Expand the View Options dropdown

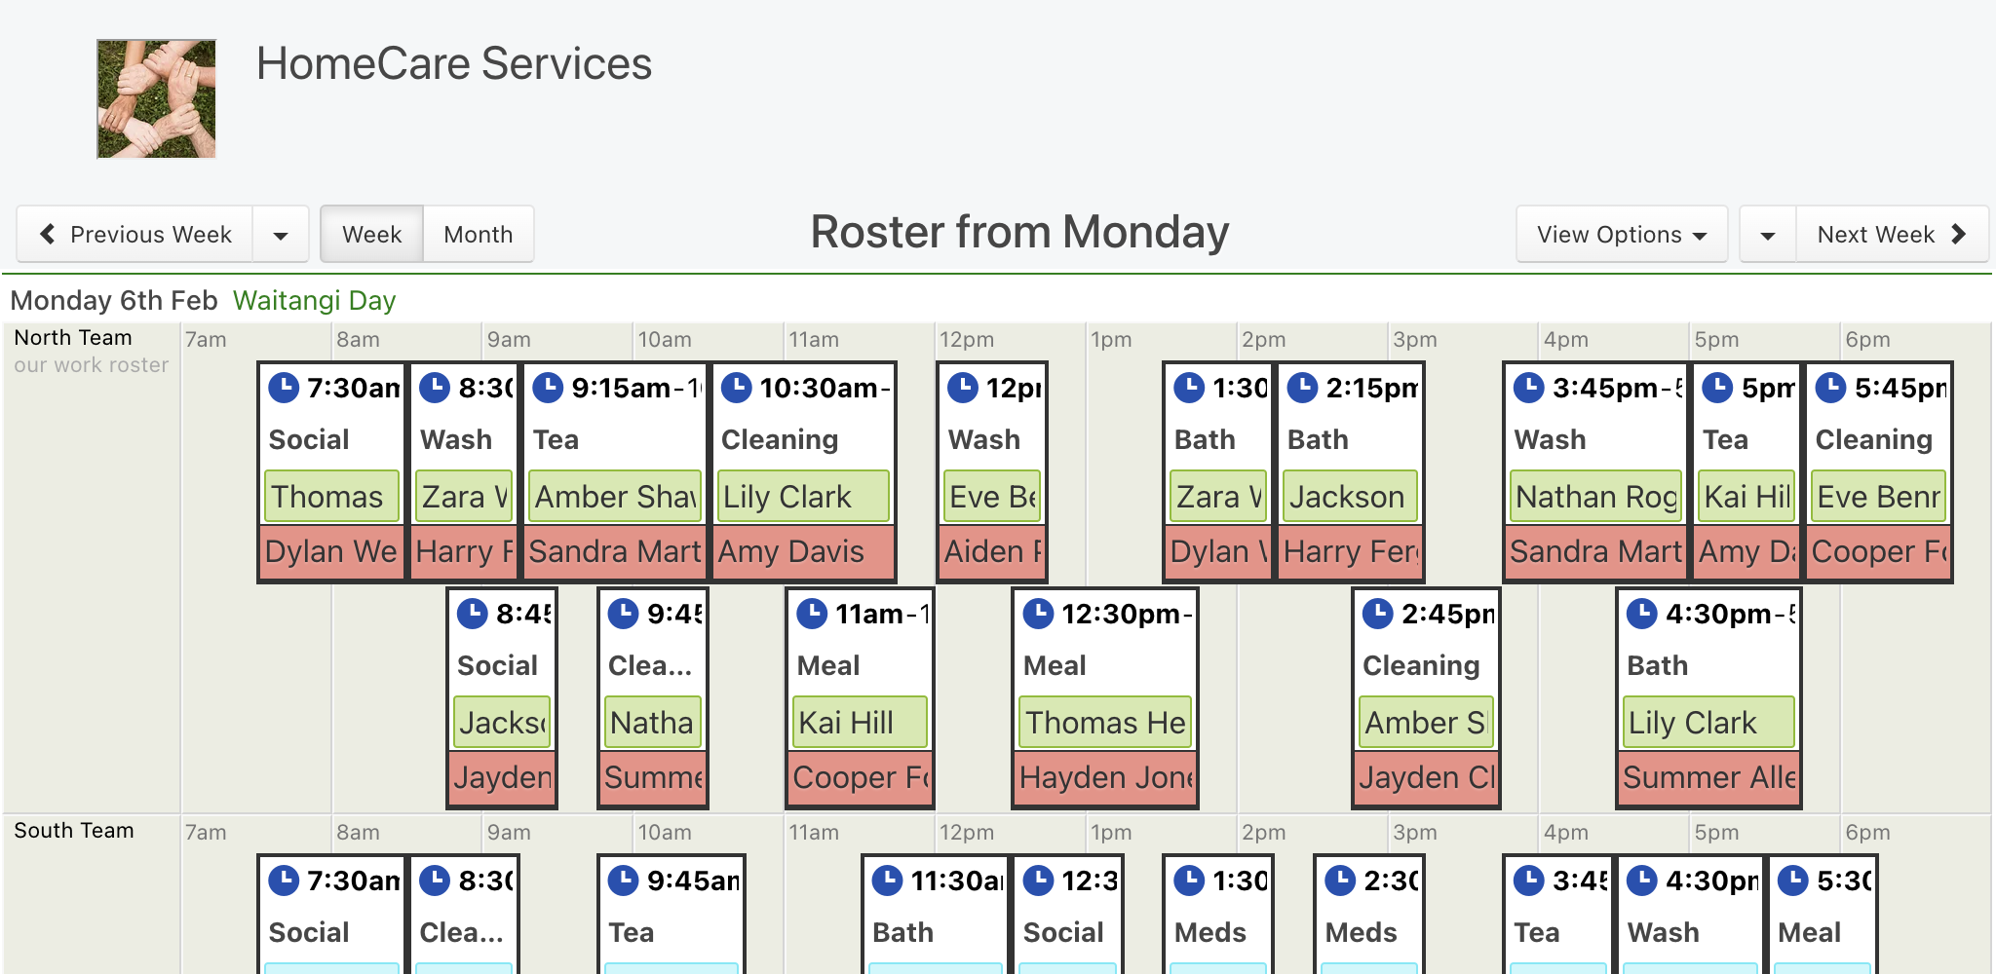[1622, 235]
